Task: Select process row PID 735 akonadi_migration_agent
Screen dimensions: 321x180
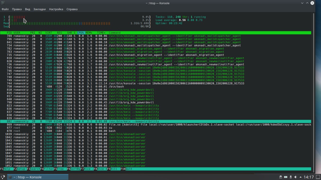Action: 155,55
